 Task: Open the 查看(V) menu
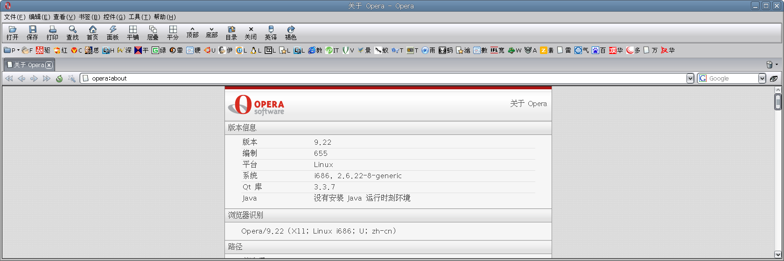[64, 17]
